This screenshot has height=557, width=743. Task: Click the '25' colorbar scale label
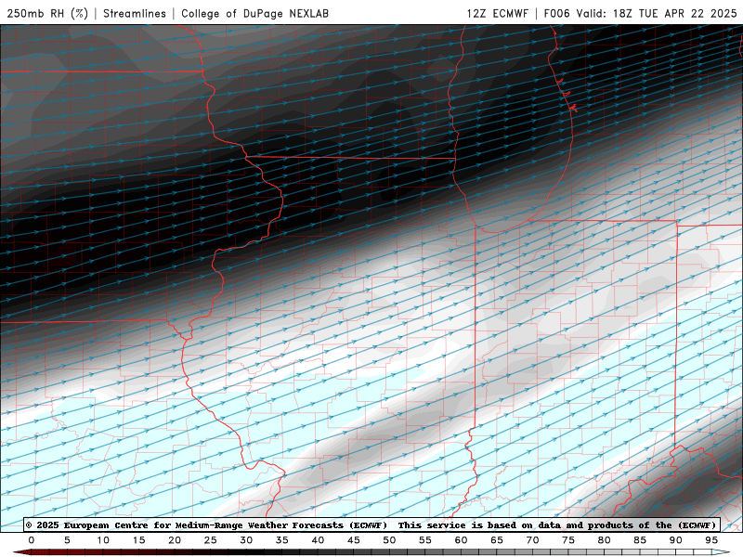pyautogui.click(x=211, y=540)
